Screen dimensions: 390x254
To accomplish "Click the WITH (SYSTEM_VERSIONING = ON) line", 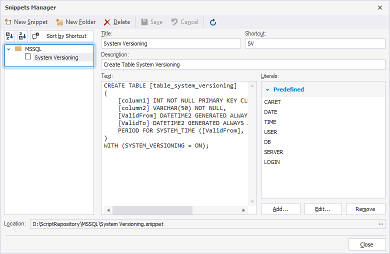I will (156, 145).
